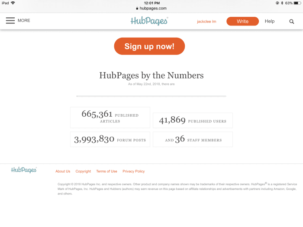Open the Privacy Policy link

(133, 171)
